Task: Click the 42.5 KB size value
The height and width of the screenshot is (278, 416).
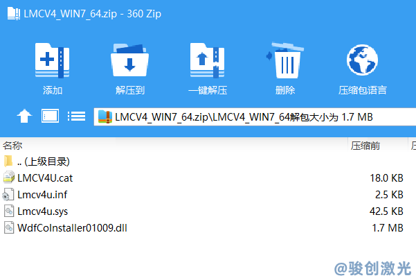Action: (x=386, y=211)
